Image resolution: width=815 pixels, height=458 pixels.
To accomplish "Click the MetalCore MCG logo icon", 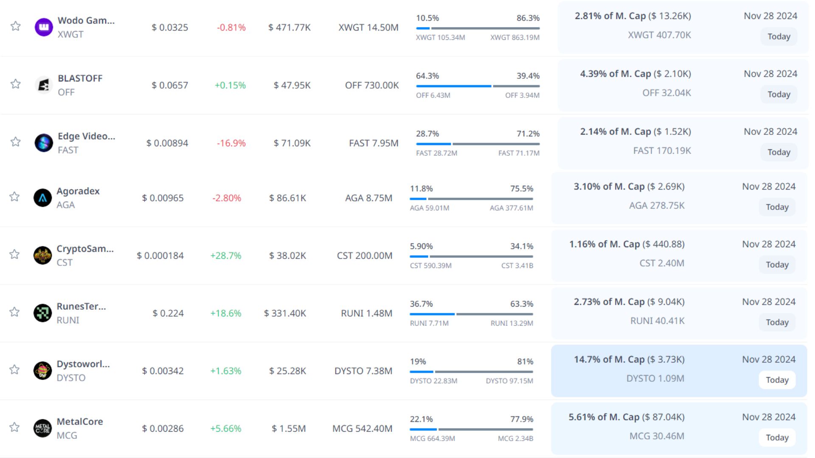I will click(x=42, y=428).
